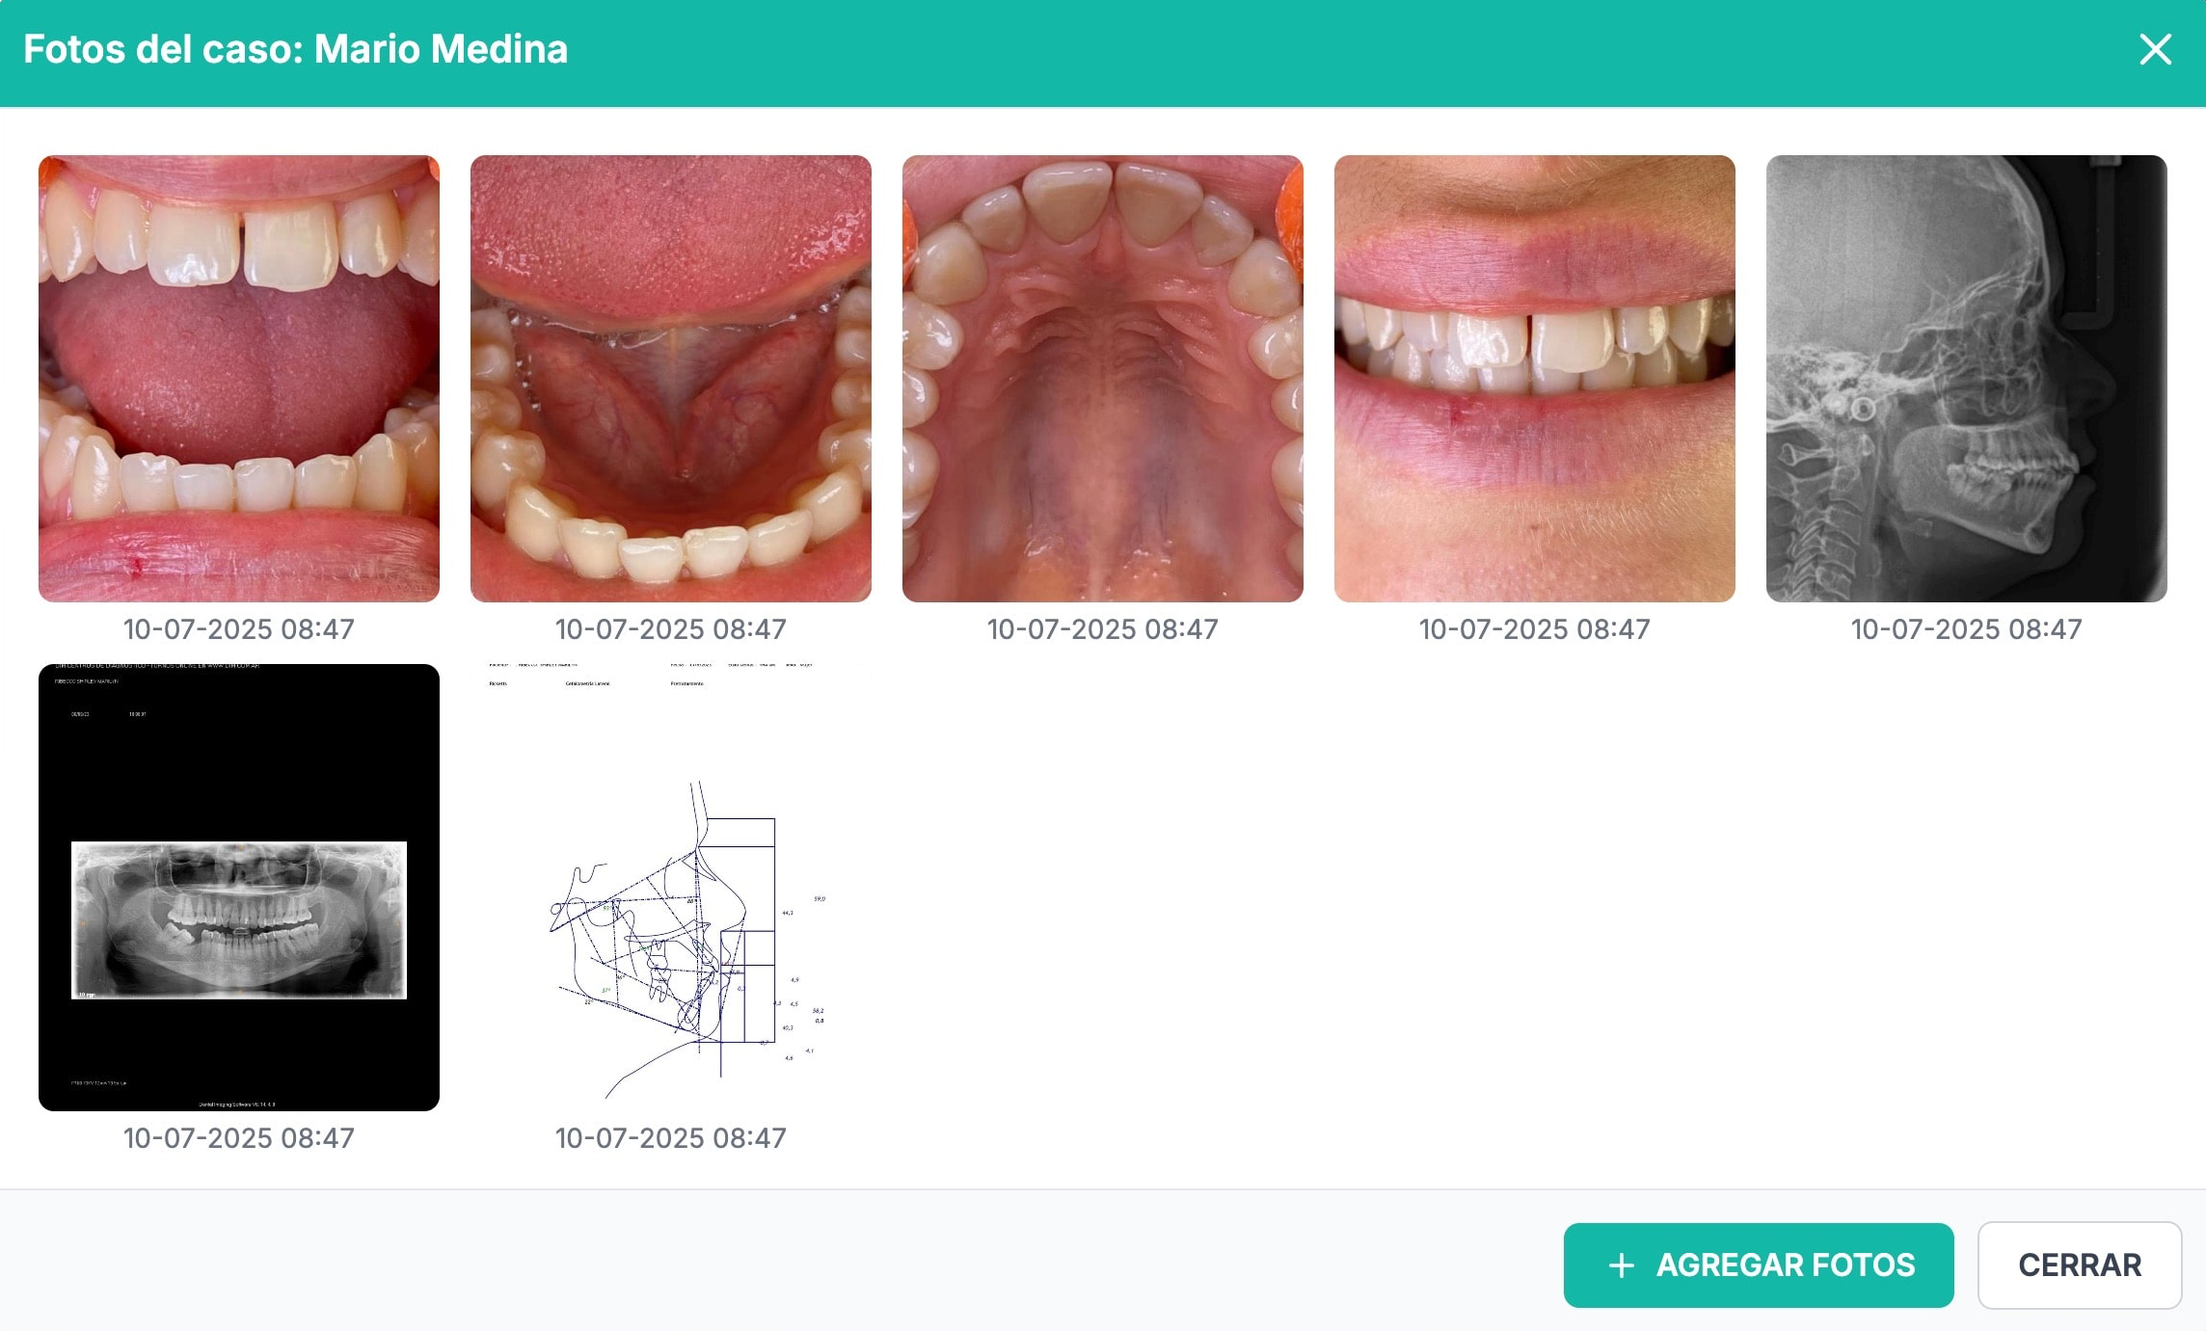
Task: Click the timestamp below the cephalometric tracing
Action: tap(671, 1138)
